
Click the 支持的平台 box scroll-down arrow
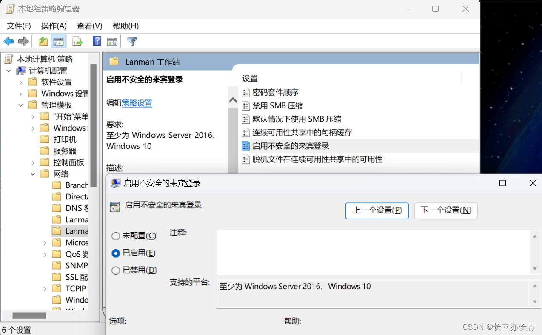535,301
